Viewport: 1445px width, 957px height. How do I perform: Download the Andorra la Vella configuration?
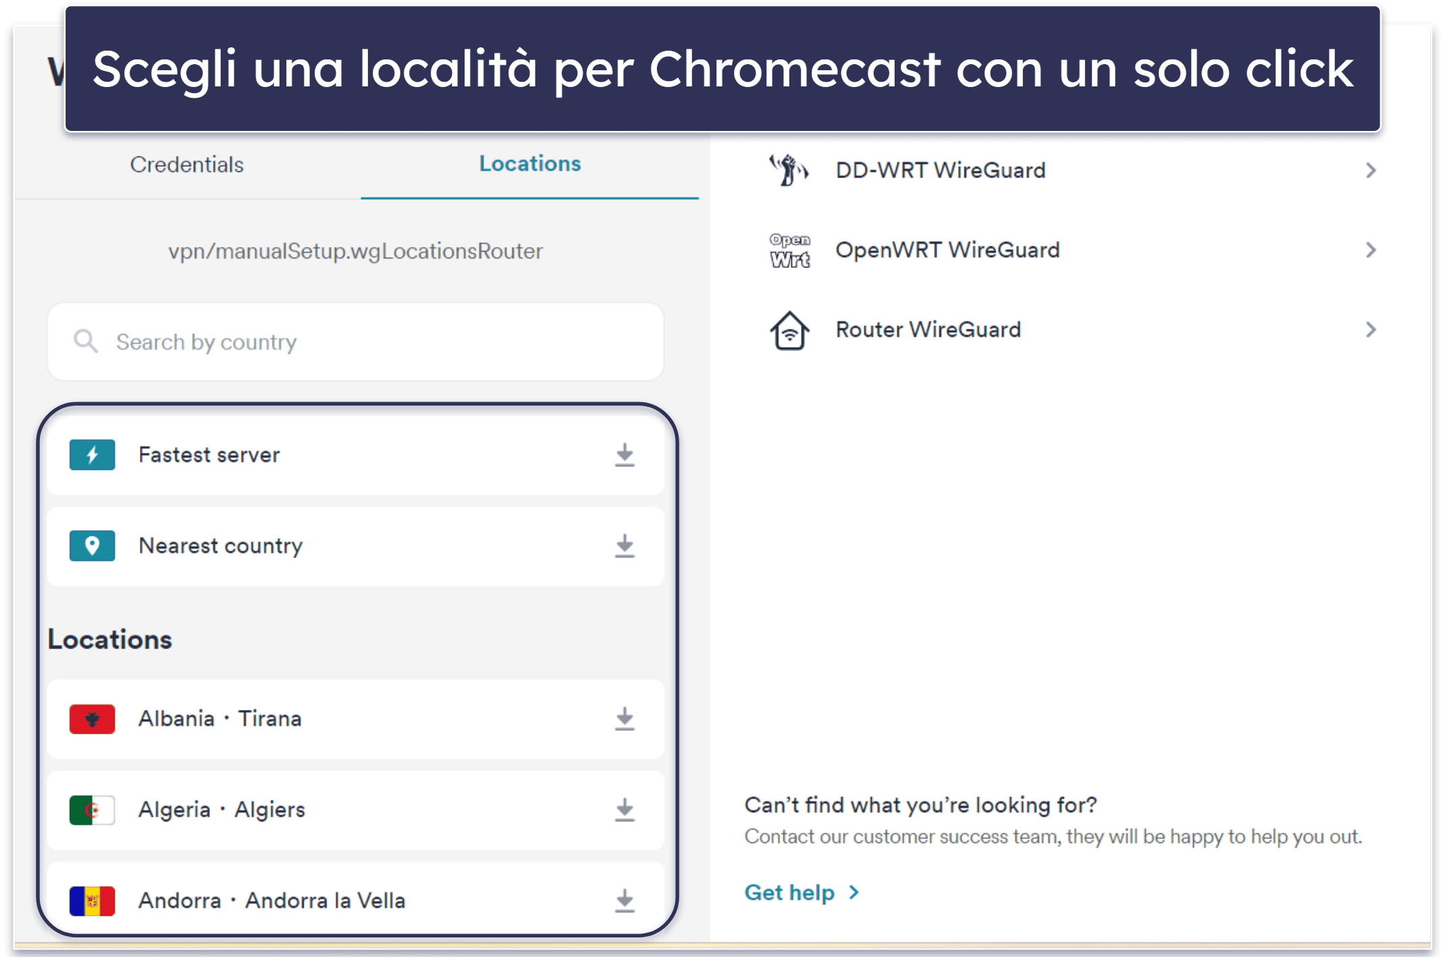[x=625, y=900]
